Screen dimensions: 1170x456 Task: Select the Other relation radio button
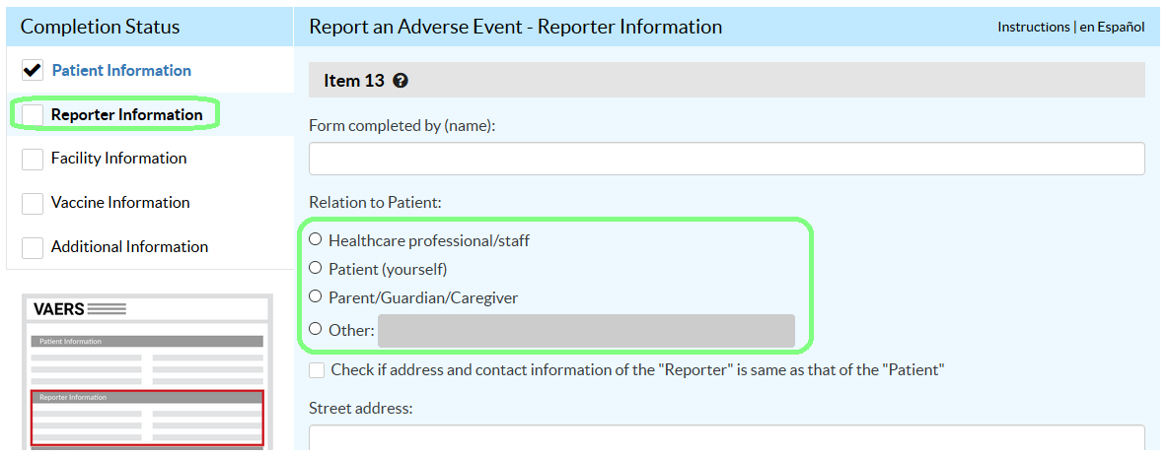pyautogui.click(x=316, y=328)
